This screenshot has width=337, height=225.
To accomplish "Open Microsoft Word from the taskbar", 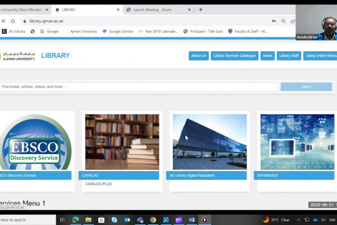I will (x=192, y=220).
